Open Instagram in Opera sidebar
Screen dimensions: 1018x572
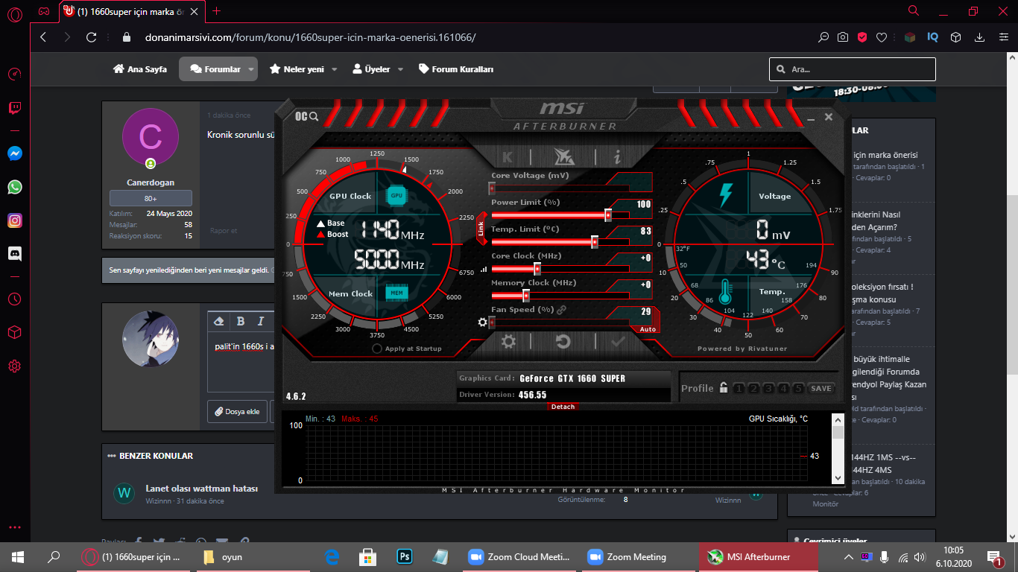point(15,220)
